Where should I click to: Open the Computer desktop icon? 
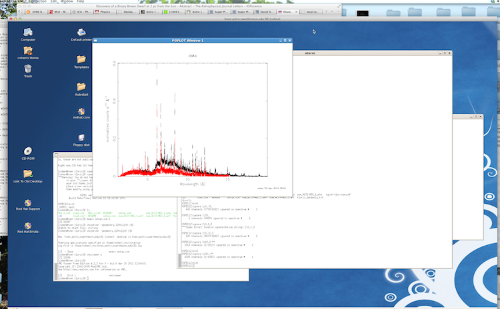[28, 33]
